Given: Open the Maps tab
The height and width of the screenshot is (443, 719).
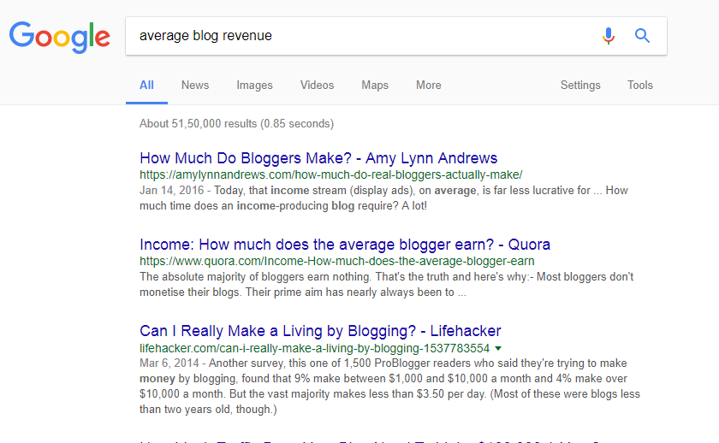Looking at the screenshot, I should tap(375, 86).
